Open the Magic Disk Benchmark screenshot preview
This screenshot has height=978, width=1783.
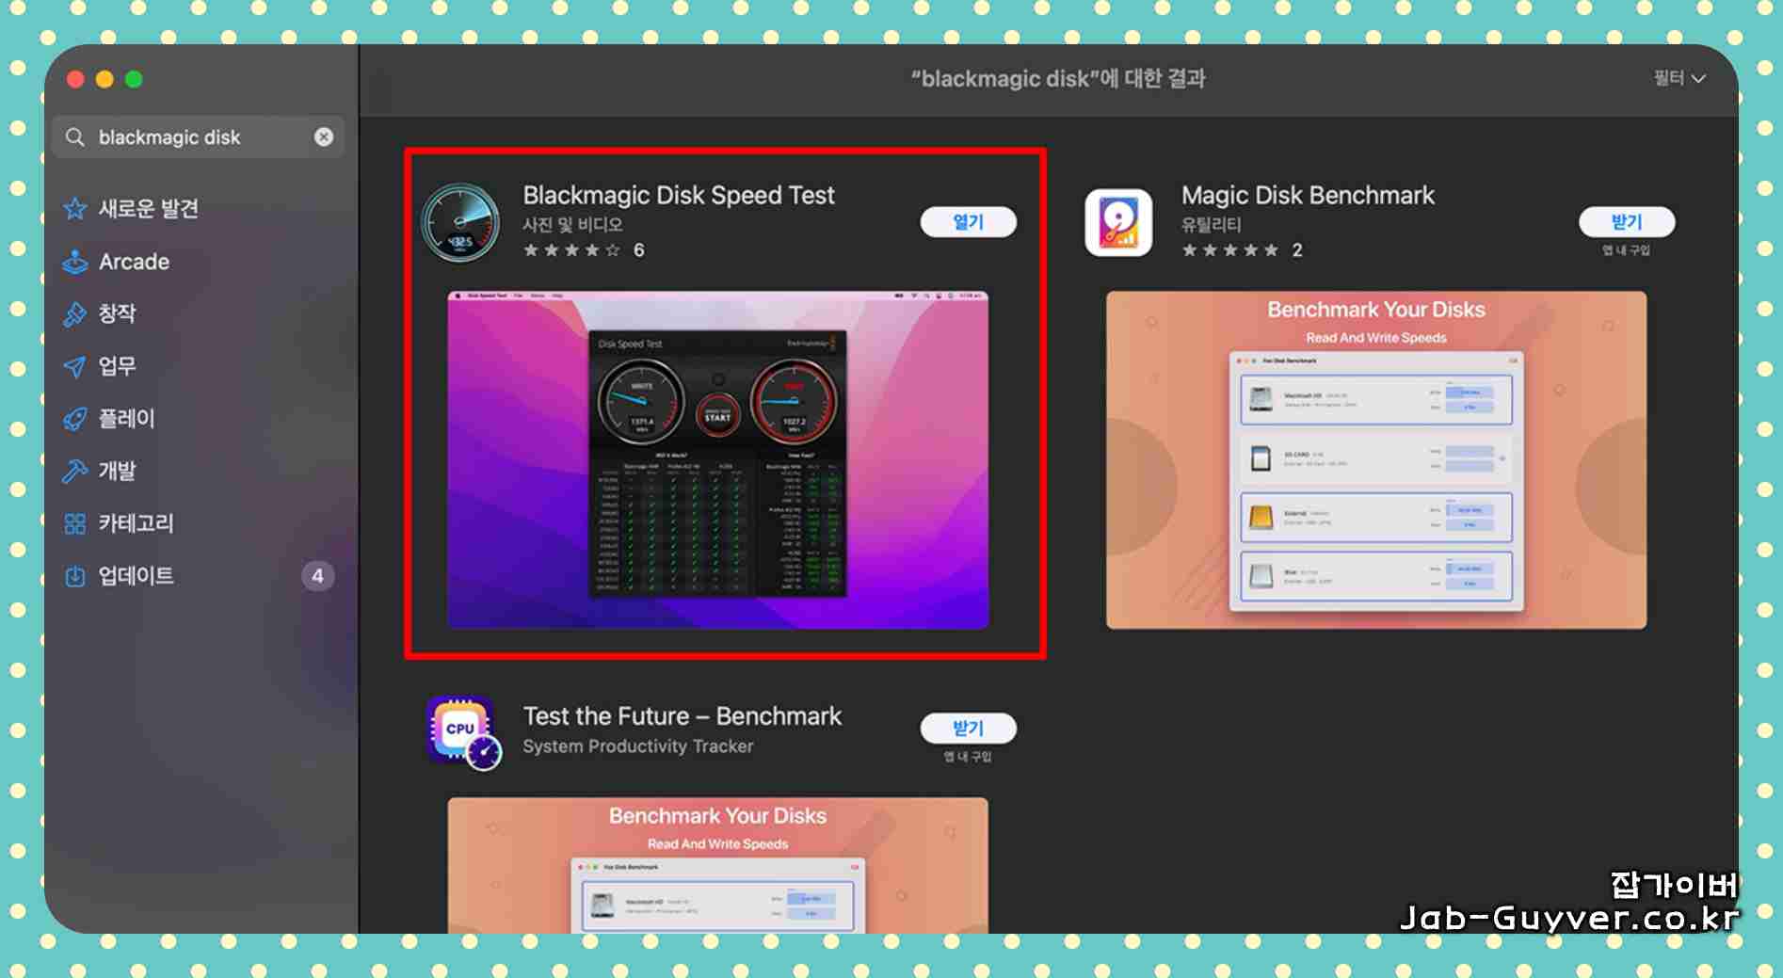click(x=1376, y=460)
